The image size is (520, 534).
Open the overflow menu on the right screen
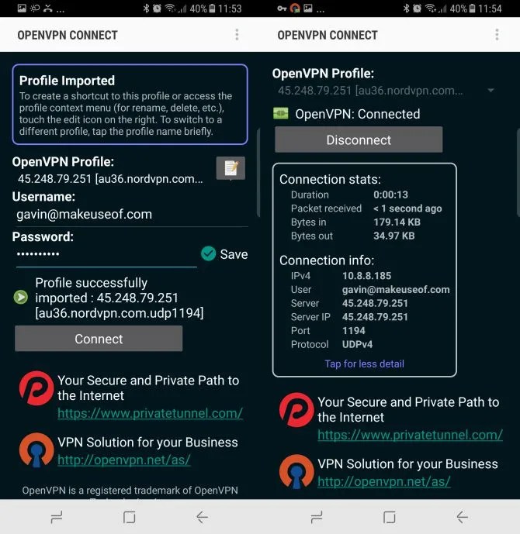[497, 35]
